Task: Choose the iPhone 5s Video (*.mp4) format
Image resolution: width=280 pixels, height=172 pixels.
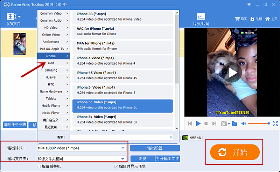Action: (122, 121)
